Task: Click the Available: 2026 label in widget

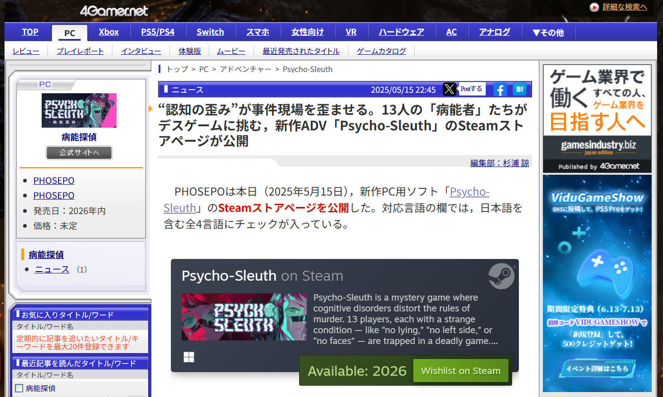Action: pyautogui.click(x=357, y=371)
